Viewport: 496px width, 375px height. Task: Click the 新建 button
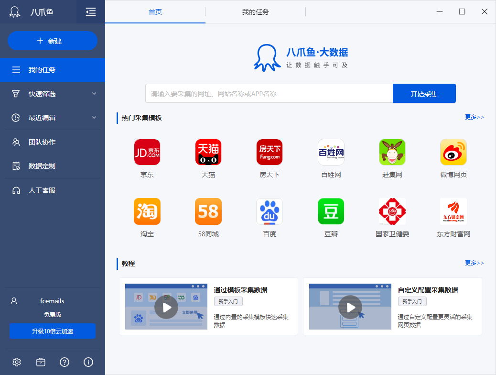coord(53,41)
